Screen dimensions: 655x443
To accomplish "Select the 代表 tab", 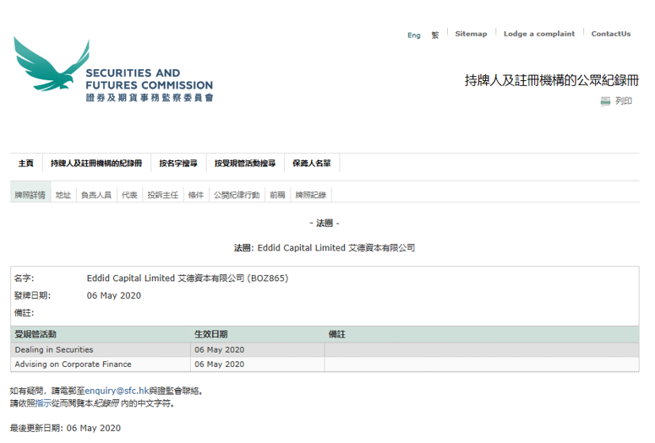I will point(129,195).
